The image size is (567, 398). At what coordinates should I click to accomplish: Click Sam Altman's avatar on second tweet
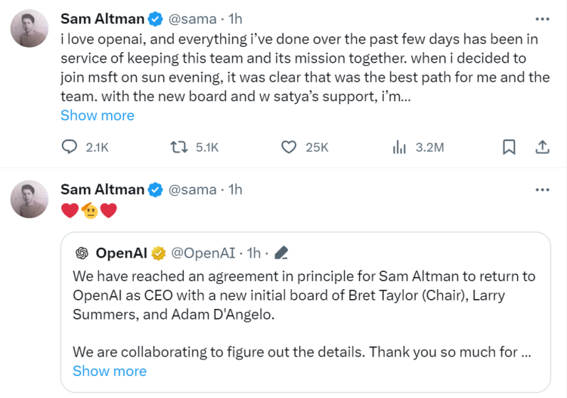coord(30,199)
